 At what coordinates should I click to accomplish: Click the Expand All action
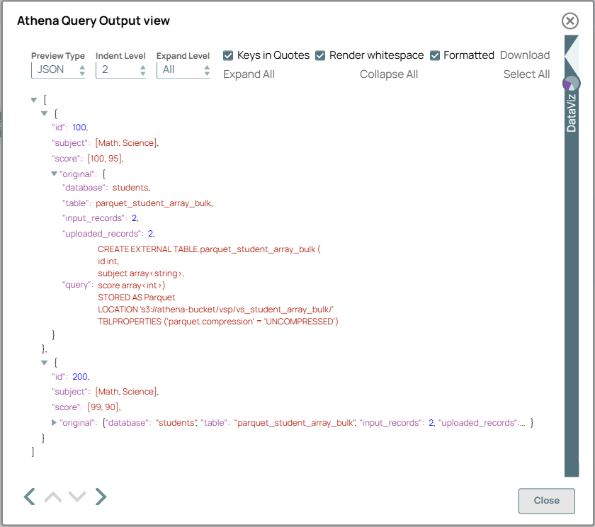[x=249, y=74]
